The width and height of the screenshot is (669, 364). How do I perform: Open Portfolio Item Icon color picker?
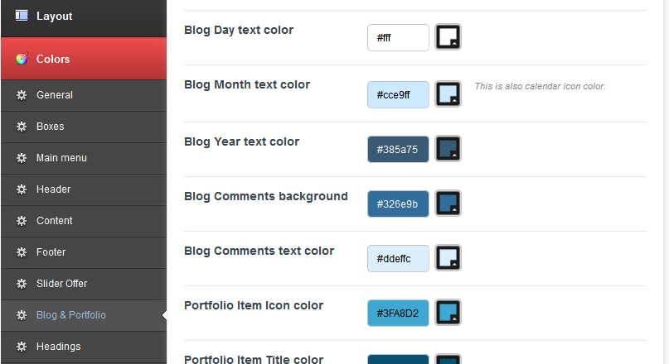(448, 313)
